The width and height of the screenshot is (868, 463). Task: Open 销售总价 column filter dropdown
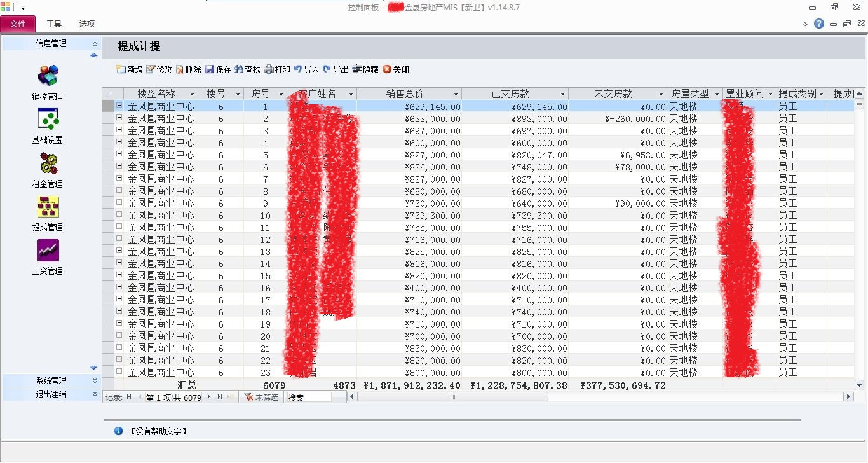(x=456, y=94)
